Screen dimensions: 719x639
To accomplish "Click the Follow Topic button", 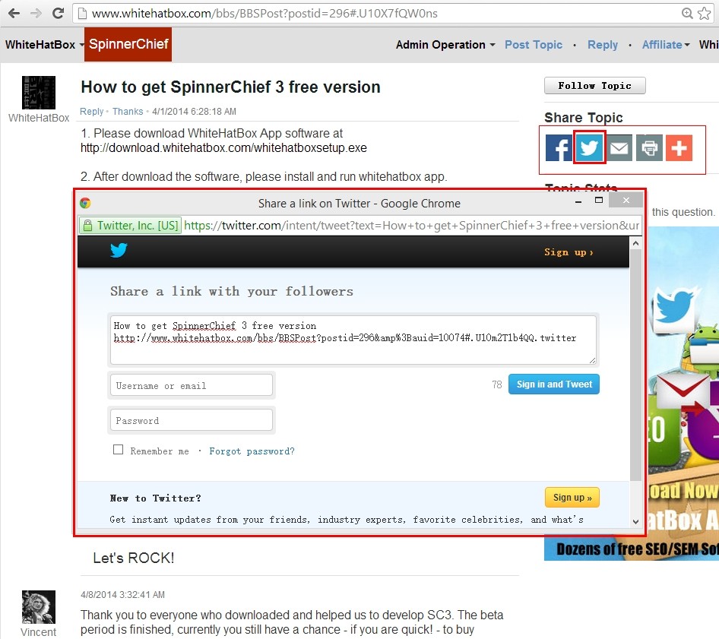I will 594,86.
